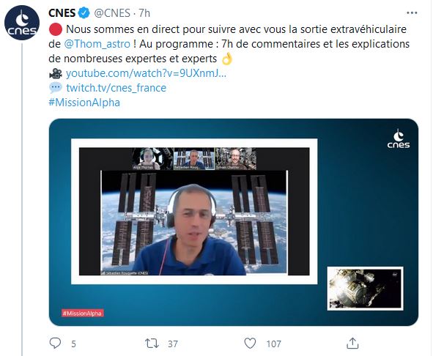Click the retweet count 37

pyautogui.click(x=173, y=344)
